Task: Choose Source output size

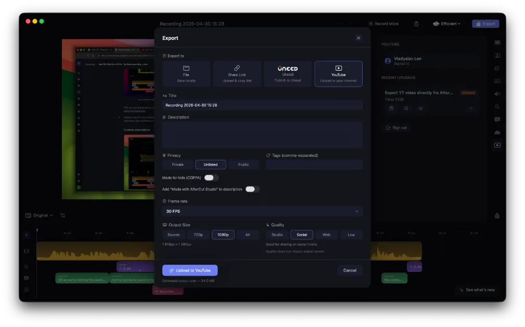Action: 173,235
